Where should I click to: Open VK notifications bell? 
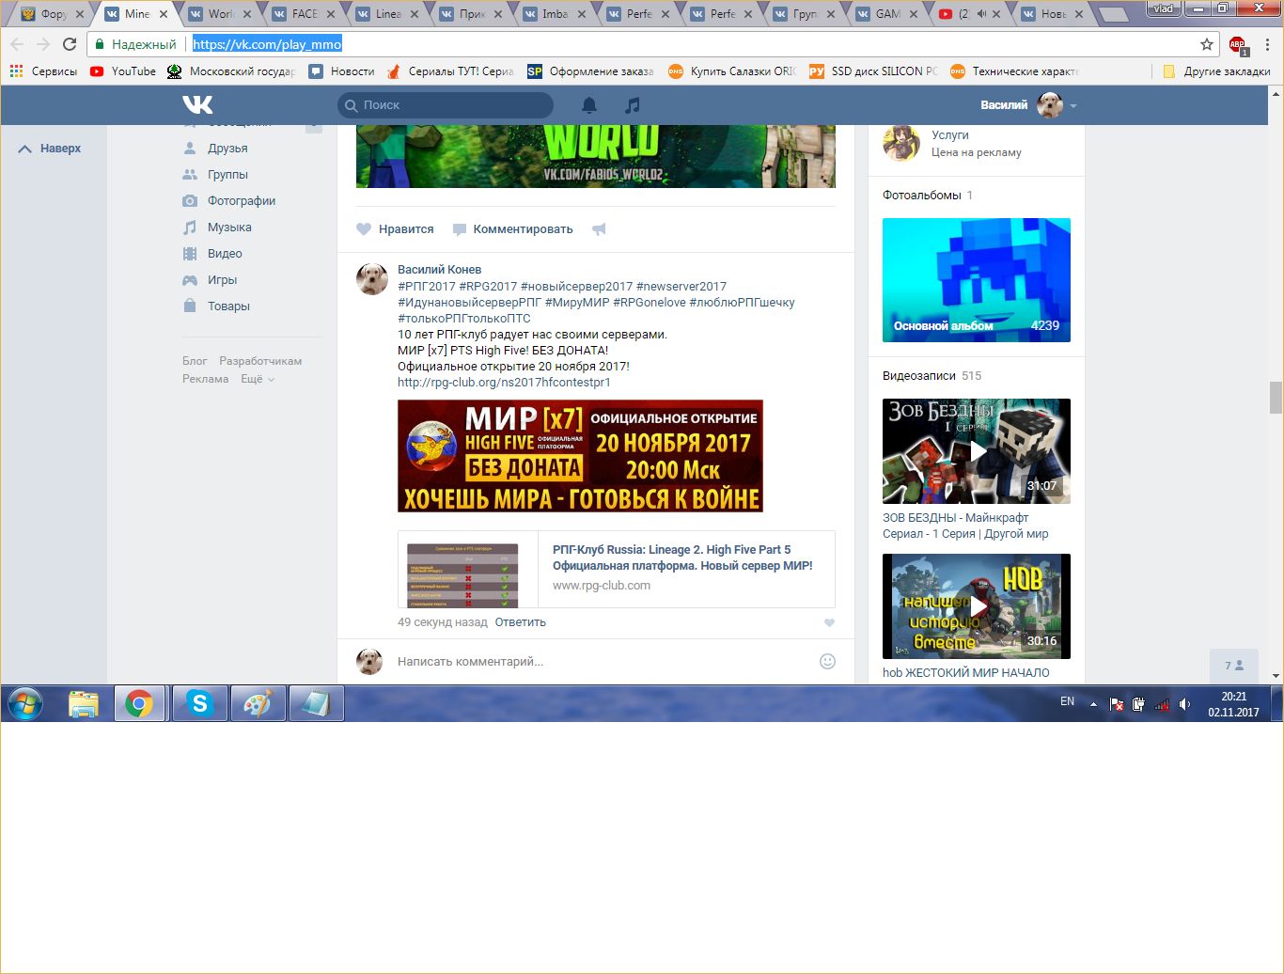[589, 104]
